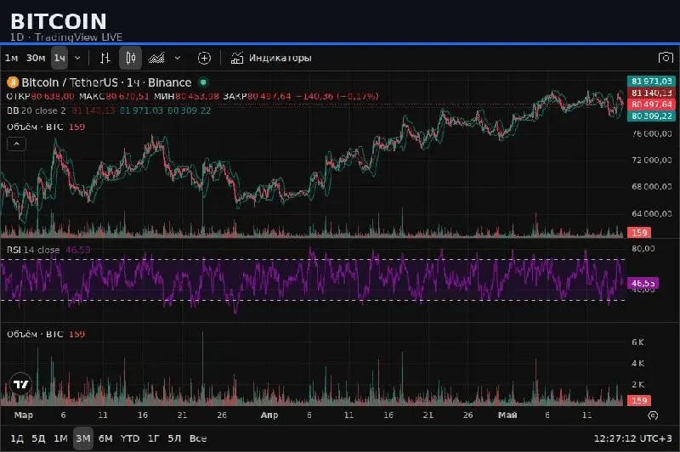
Task: Take a snapshot with the camera icon
Action: click(x=666, y=58)
